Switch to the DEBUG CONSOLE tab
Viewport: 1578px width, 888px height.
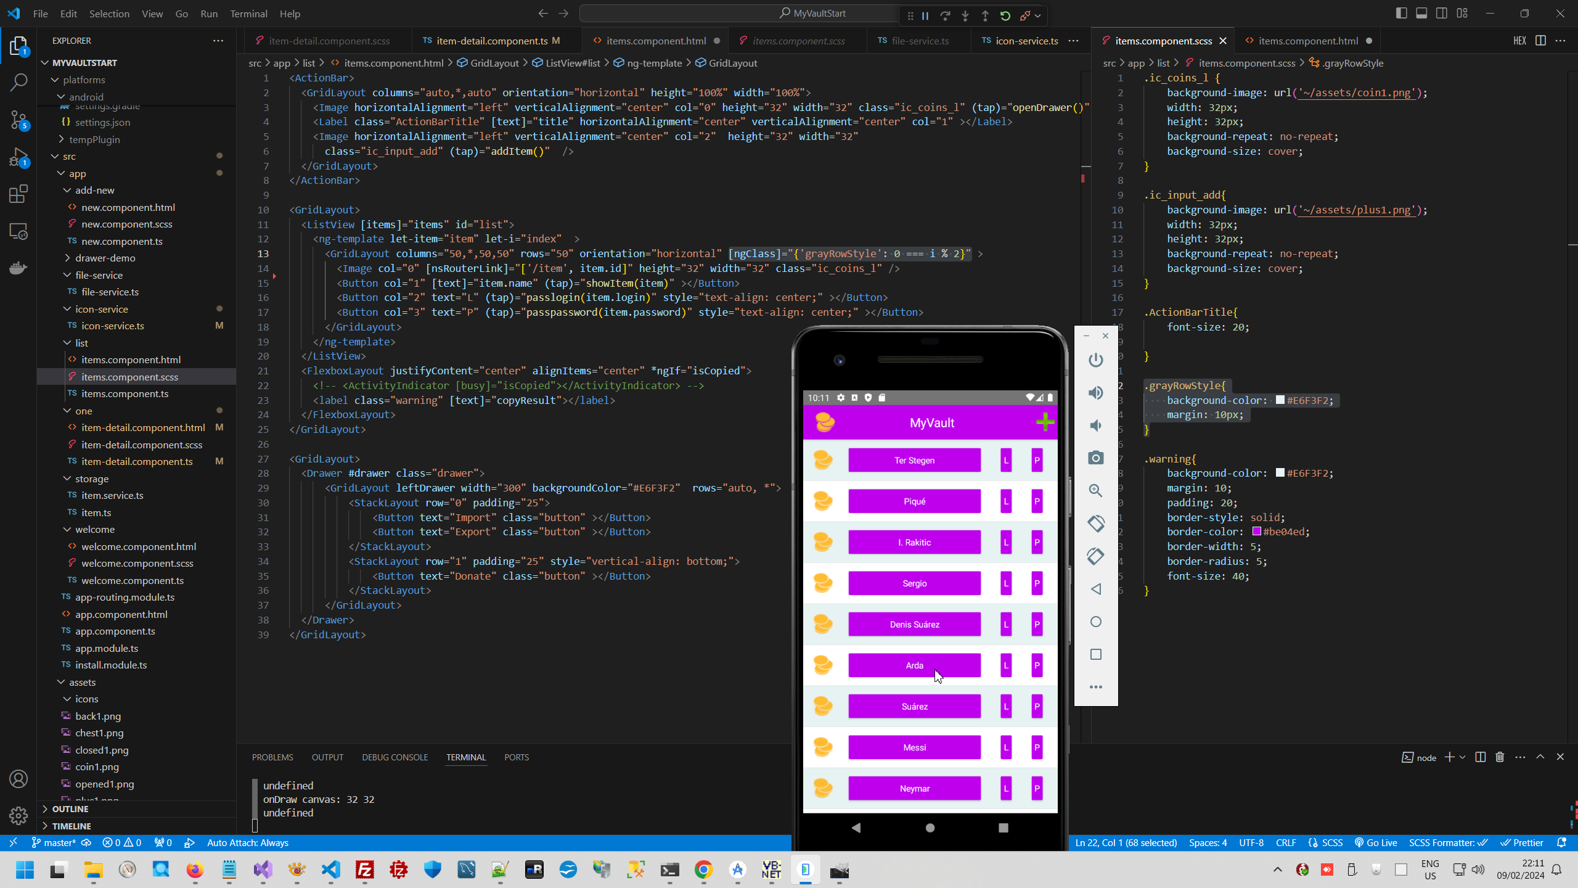click(394, 757)
